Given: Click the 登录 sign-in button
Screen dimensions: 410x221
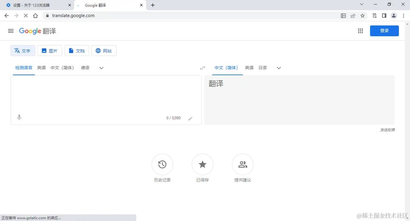Looking at the screenshot, I should click(x=384, y=31).
